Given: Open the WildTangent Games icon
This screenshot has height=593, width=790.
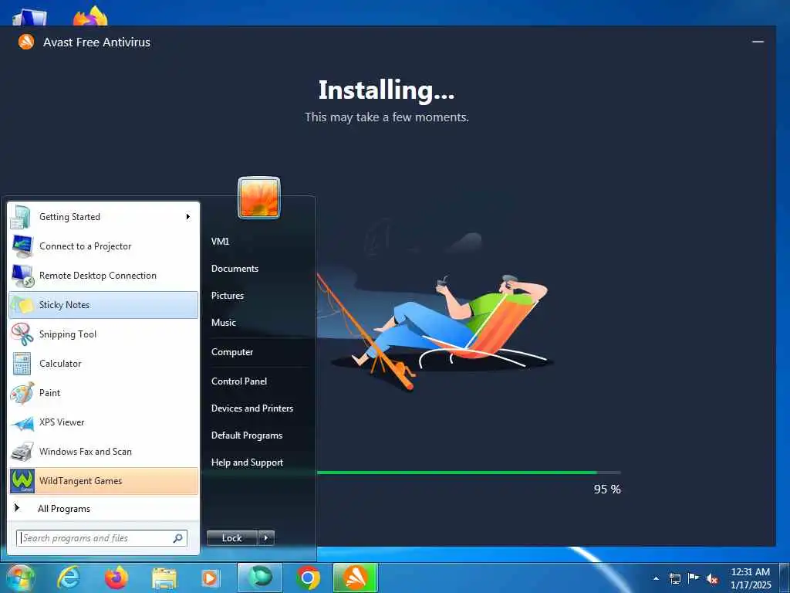Looking at the screenshot, I should 22,481.
